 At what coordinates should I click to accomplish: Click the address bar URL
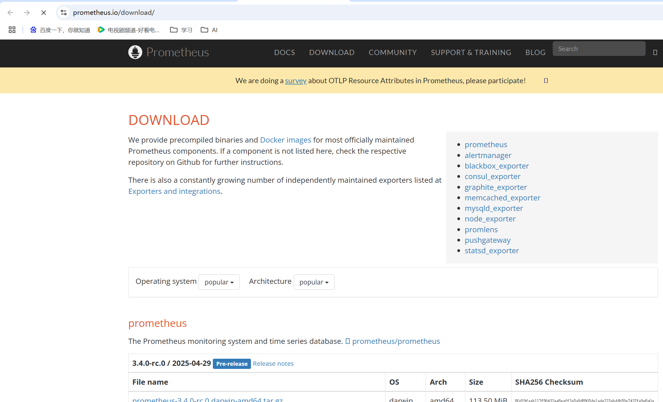click(x=114, y=12)
